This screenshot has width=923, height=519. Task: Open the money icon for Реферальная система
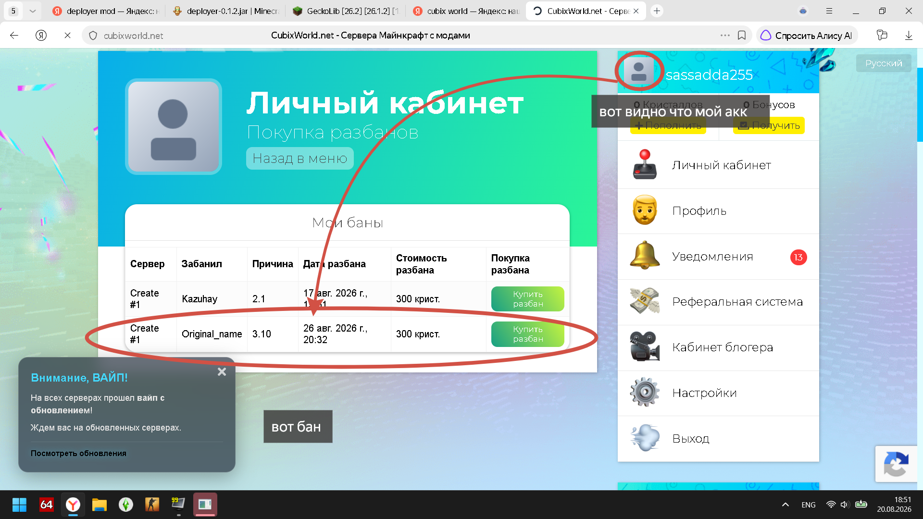(x=645, y=301)
